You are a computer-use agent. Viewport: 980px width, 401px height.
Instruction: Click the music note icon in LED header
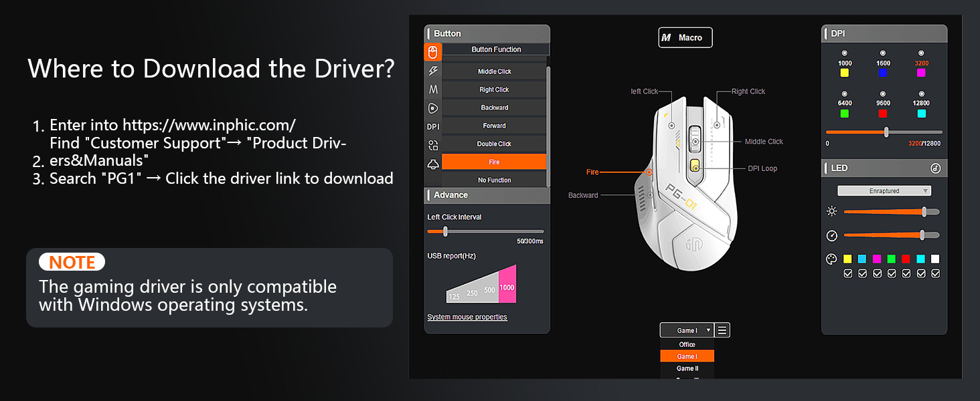[x=935, y=168]
